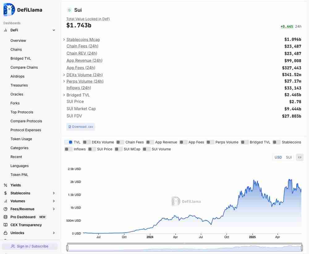Click the left handle of chart range slider
Screen dimensions: 309x254
pos(67,248)
